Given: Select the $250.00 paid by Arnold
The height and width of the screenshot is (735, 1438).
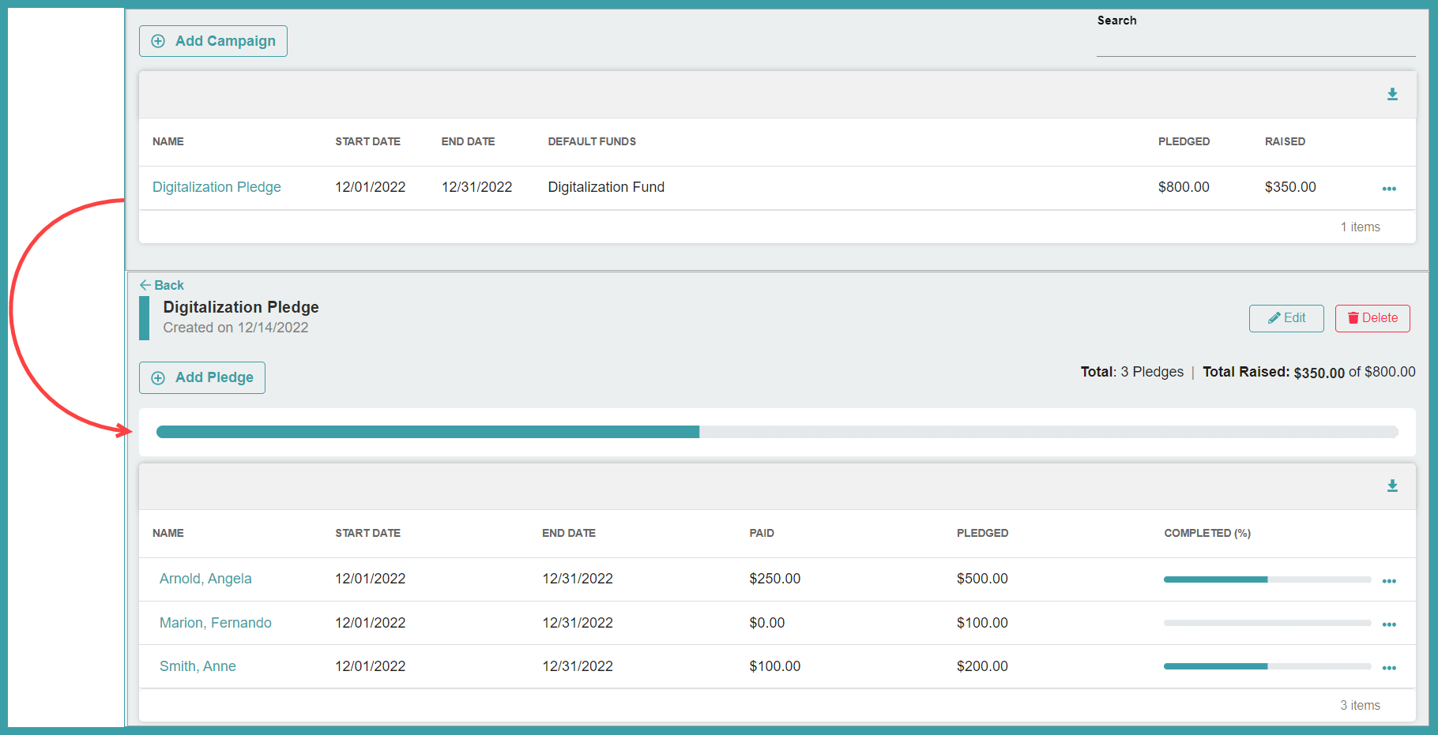Looking at the screenshot, I should [775, 579].
